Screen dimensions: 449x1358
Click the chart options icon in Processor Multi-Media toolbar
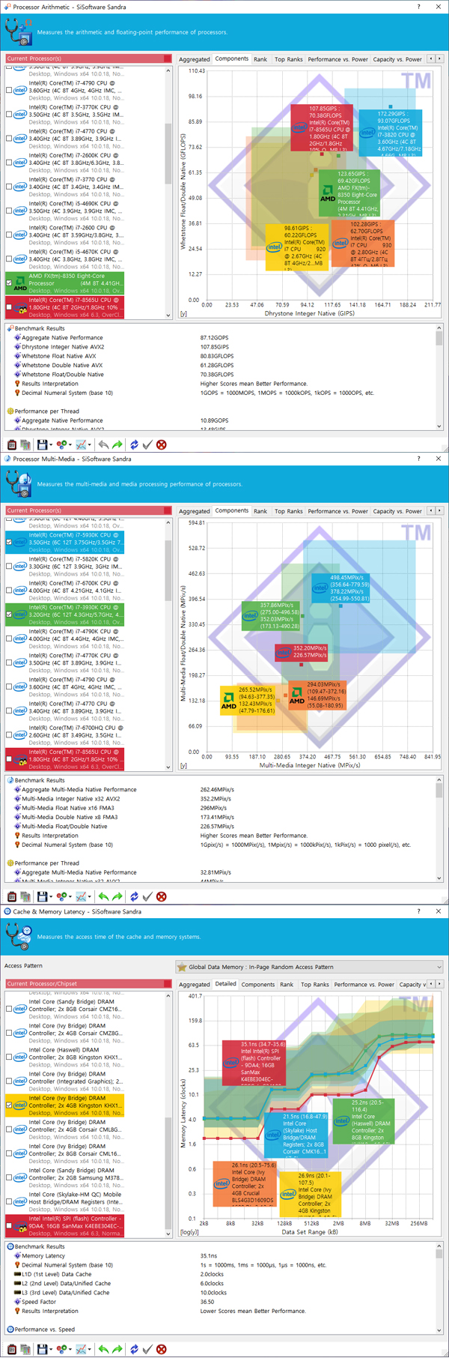coord(81,896)
